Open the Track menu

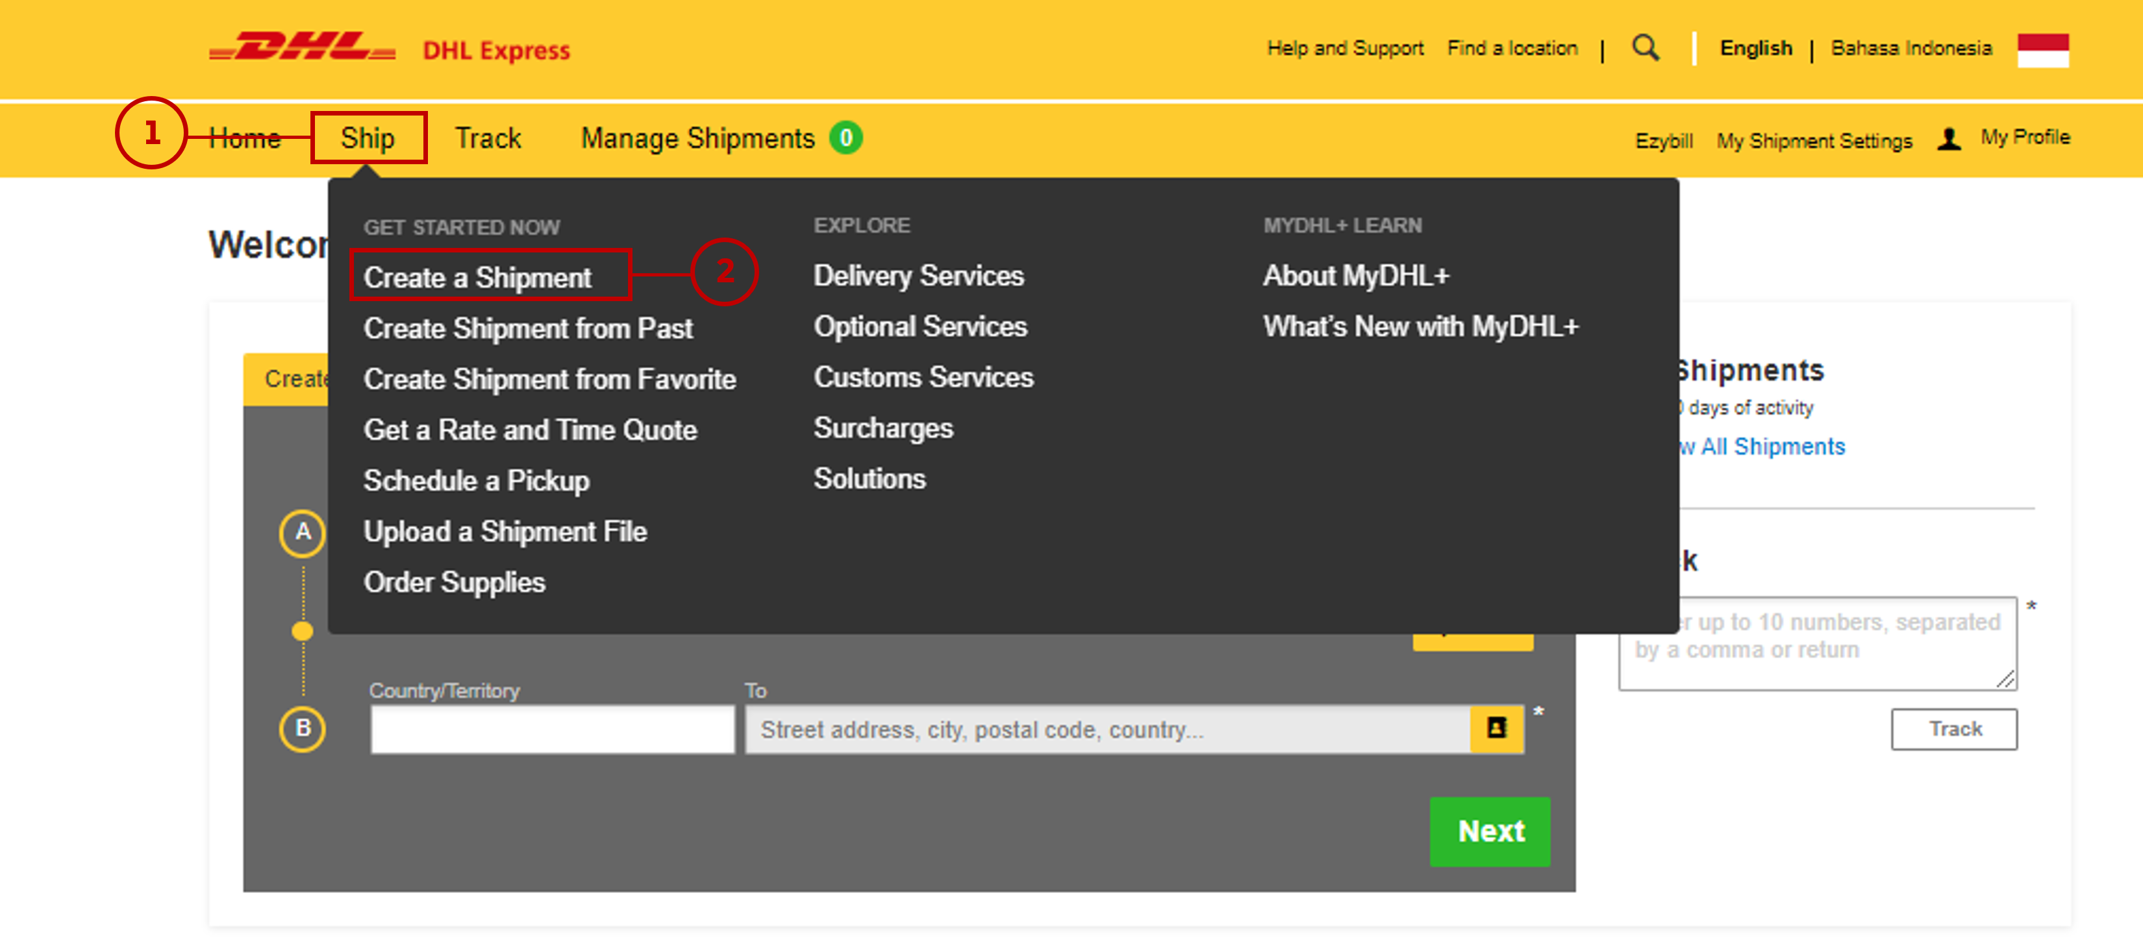tap(488, 138)
